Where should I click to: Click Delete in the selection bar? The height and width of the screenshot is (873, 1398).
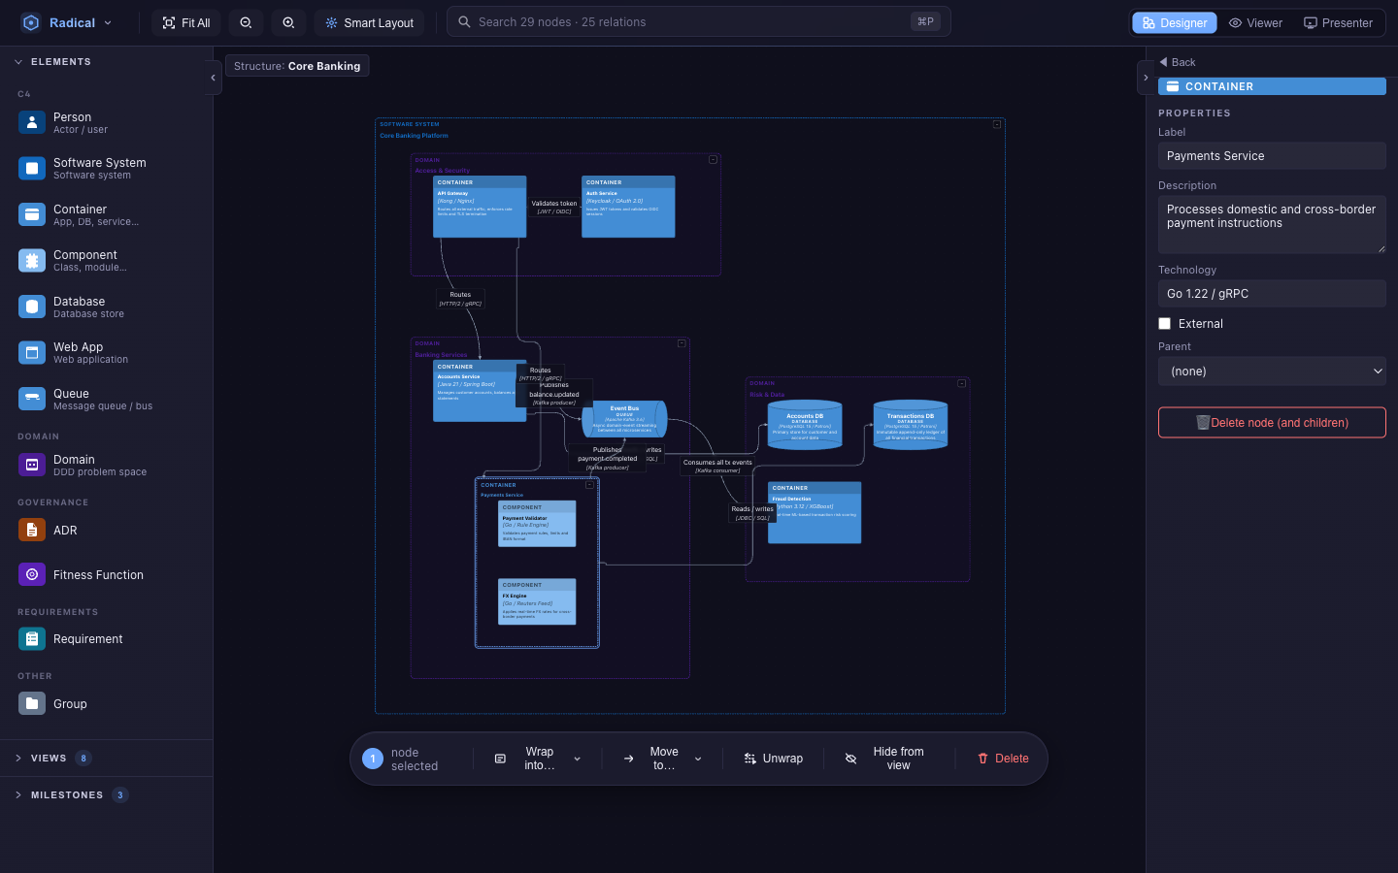click(x=1003, y=759)
